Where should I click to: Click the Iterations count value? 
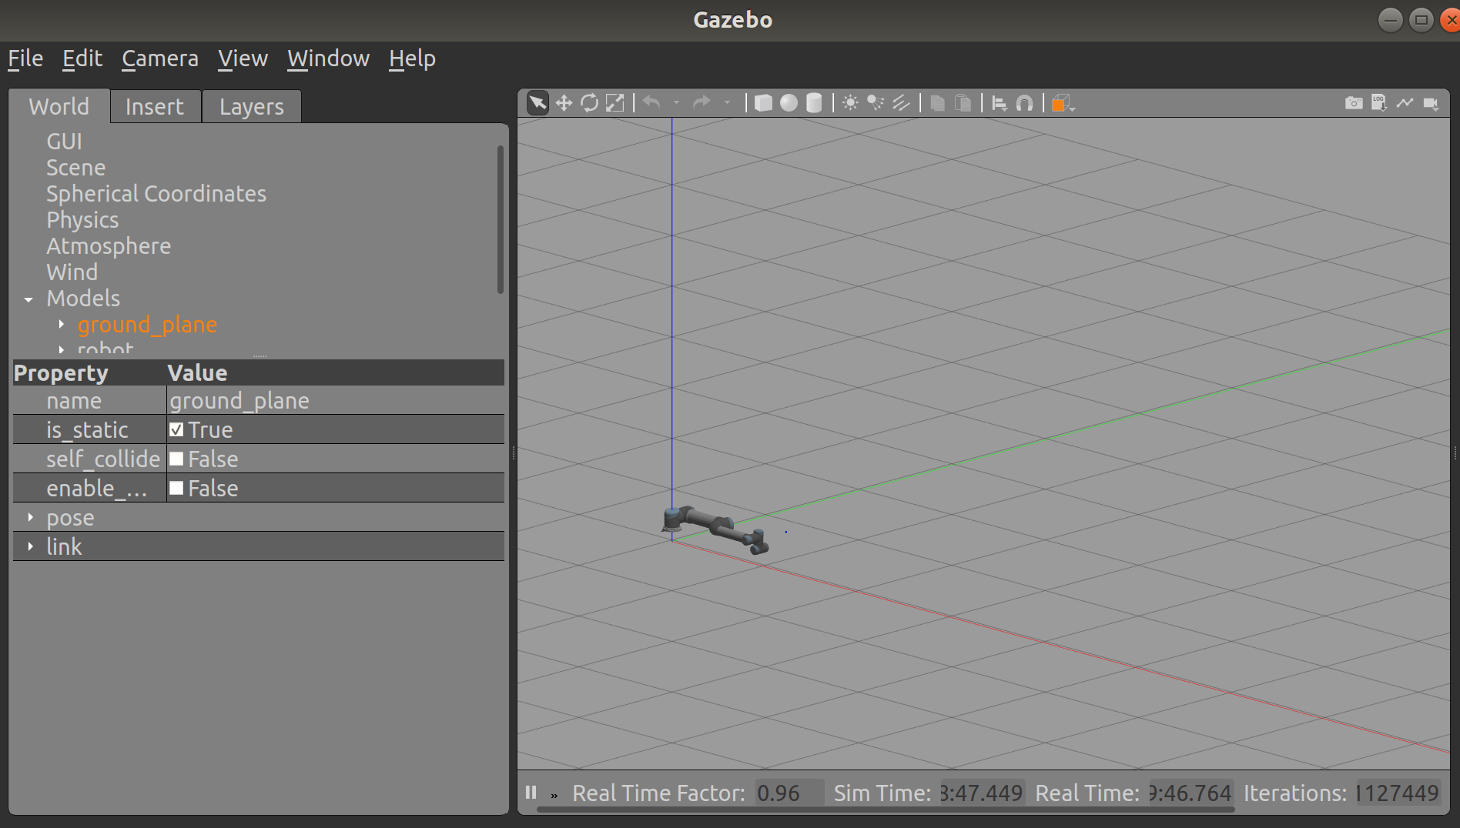pos(1398,793)
